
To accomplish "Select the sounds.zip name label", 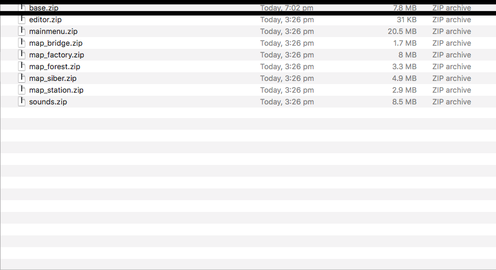I will (x=48, y=102).
